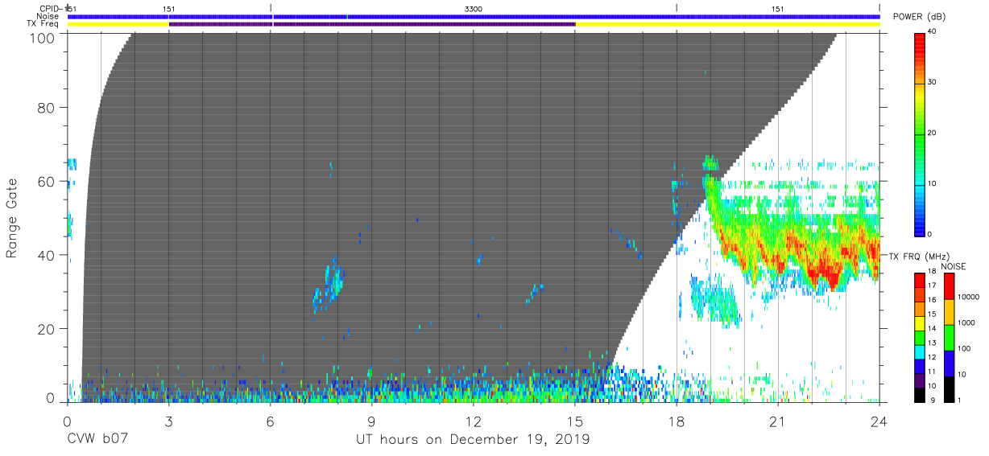Click the x-axis tick label 24
Viewport: 989px width, 456px height.
(879, 421)
